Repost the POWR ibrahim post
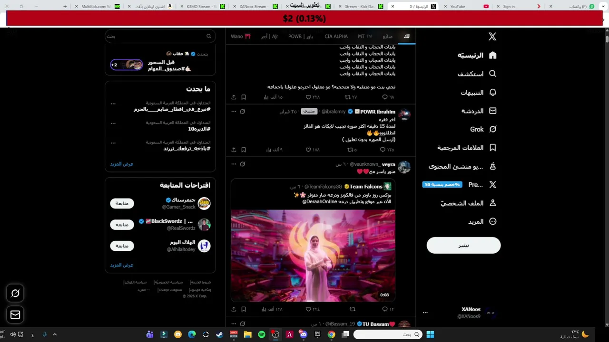The width and height of the screenshot is (609, 342). point(352,150)
